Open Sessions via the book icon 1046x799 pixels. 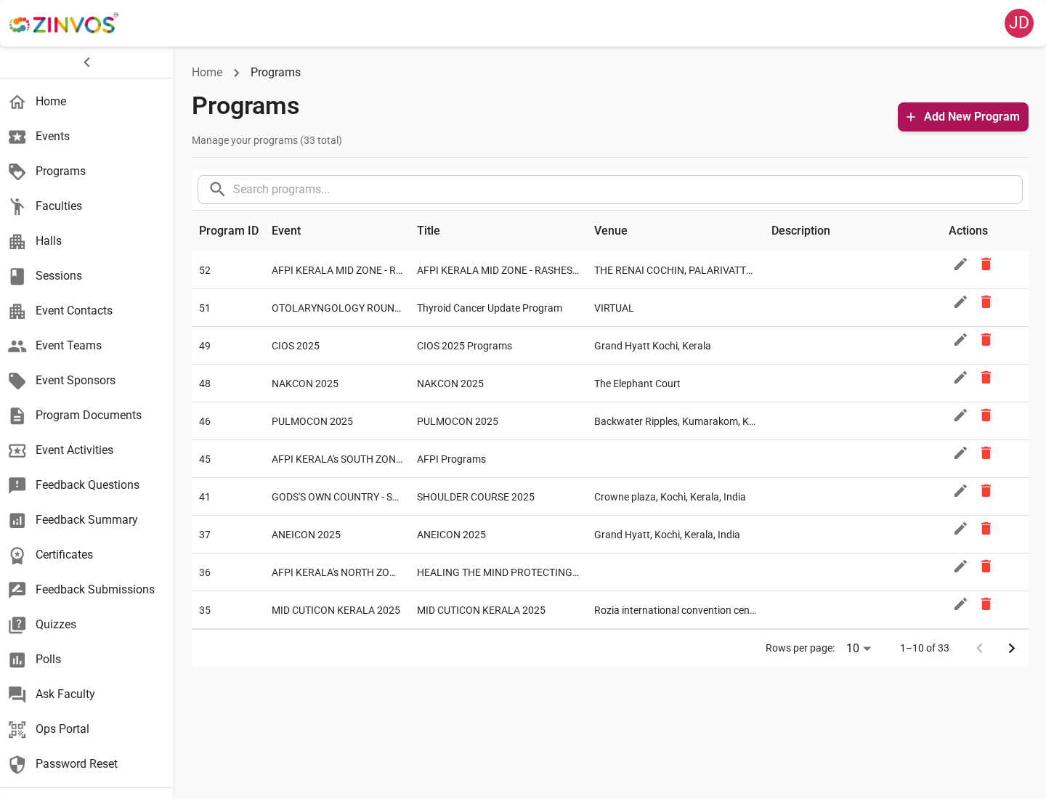tap(17, 276)
